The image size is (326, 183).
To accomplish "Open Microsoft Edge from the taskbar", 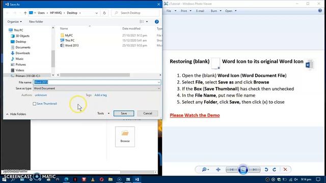I will (66, 179).
